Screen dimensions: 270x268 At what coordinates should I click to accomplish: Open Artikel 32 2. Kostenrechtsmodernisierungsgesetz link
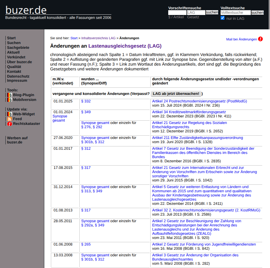tap(206, 210)
